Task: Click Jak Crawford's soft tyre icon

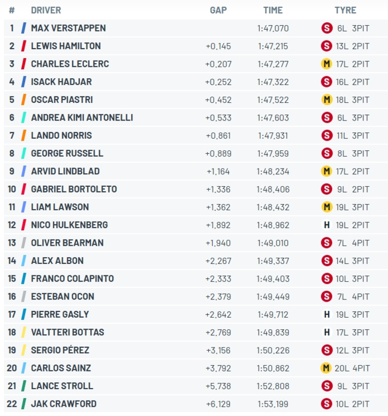Action: coord(326,404)
